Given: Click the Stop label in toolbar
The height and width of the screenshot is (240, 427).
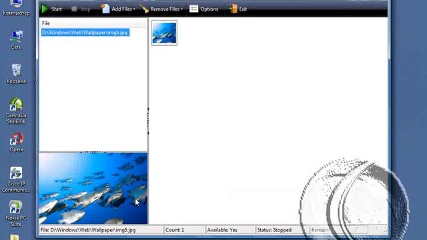Looking at the screenshot, I should click(85, 9).
